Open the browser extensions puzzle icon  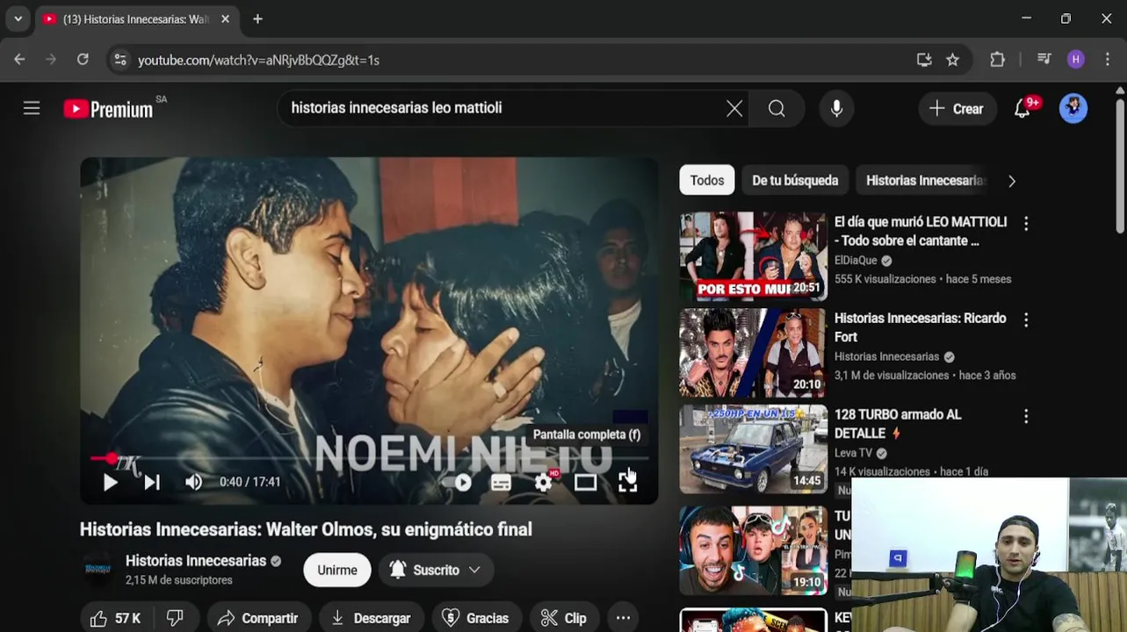[x=998, y=60]
